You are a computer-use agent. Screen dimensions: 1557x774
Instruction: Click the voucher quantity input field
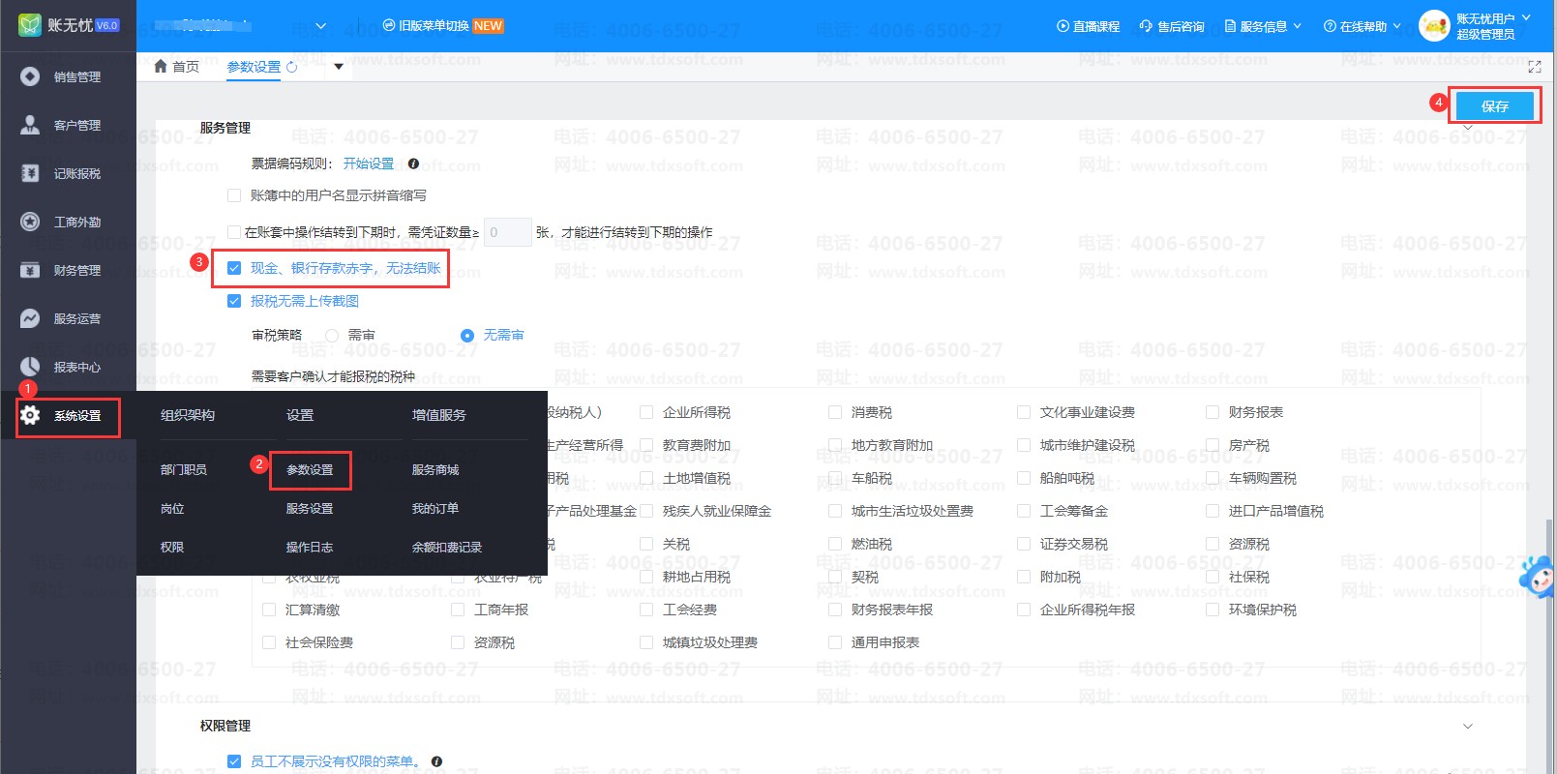pyautogui.click(x=507, y=232)
